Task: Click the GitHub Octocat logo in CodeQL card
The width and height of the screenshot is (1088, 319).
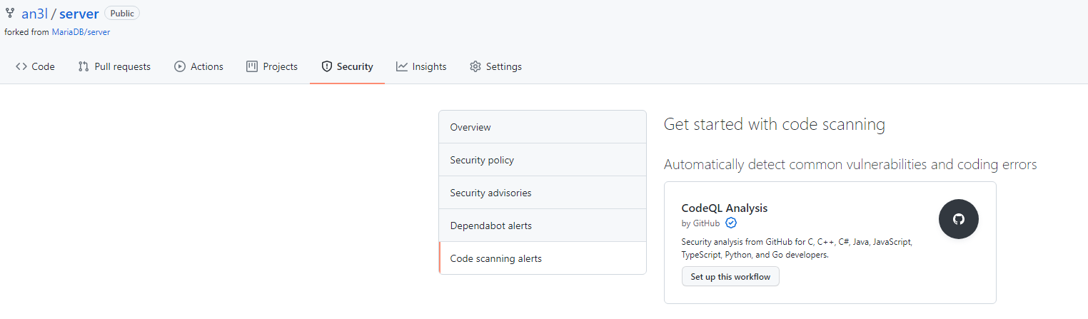Action: pos(958,219)
